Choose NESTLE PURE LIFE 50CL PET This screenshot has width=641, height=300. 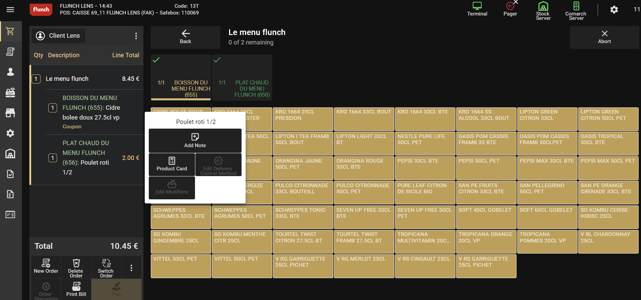[425, 144]
